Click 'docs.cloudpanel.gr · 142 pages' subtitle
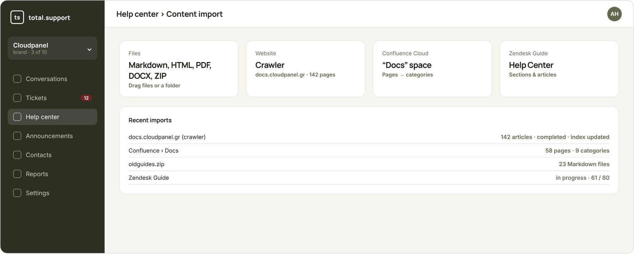This screenshot has height=254, width=634. [x=295, y=75]
